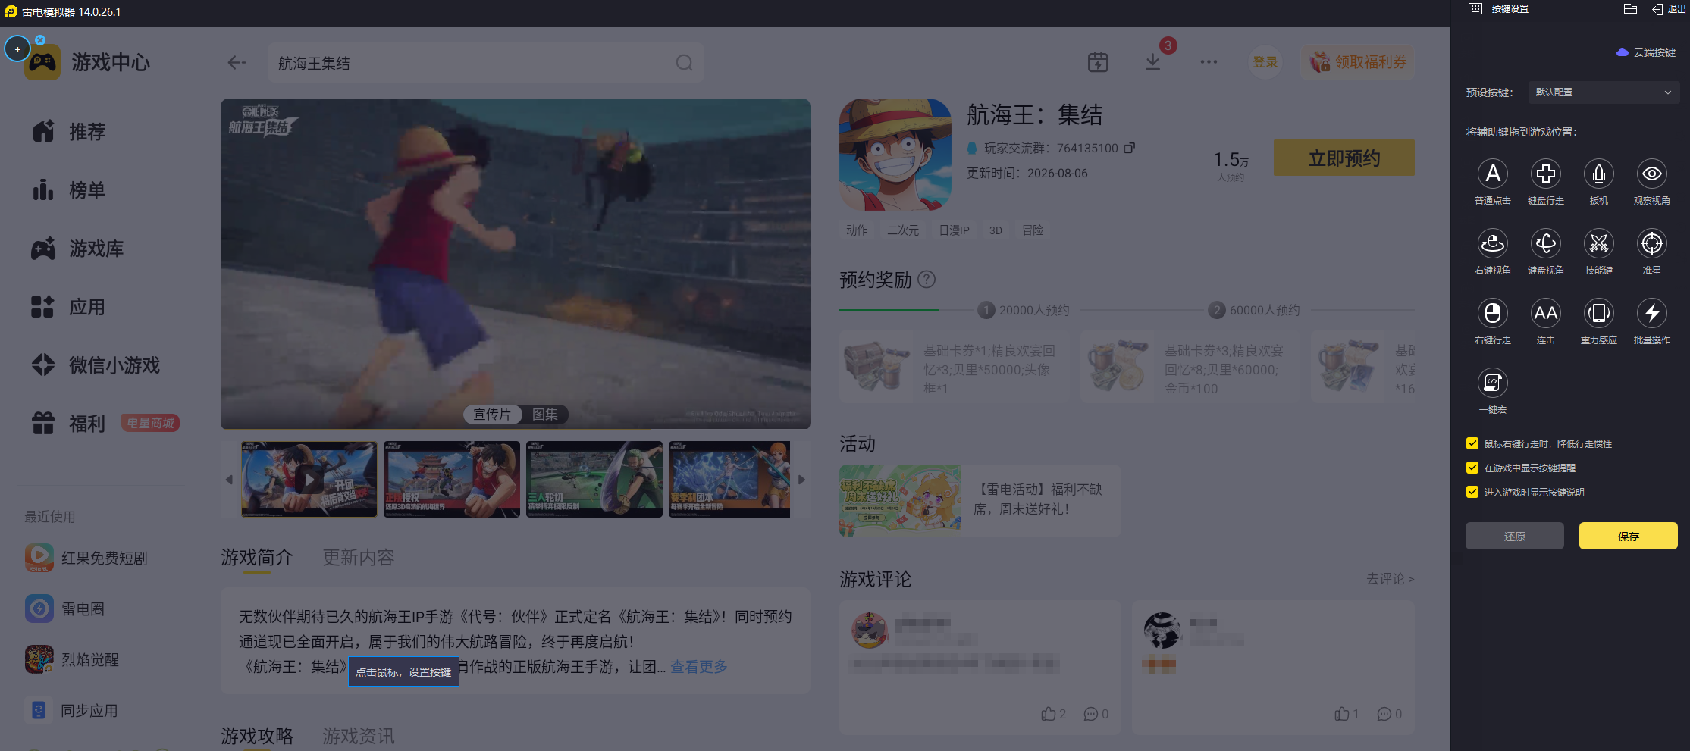
Task: Toggle 在游戏中显示按键提醒 checkbox
Action: (x=1472, y=468)
